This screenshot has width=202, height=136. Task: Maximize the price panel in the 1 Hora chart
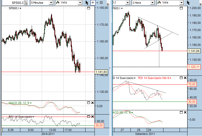pos(181,8)
